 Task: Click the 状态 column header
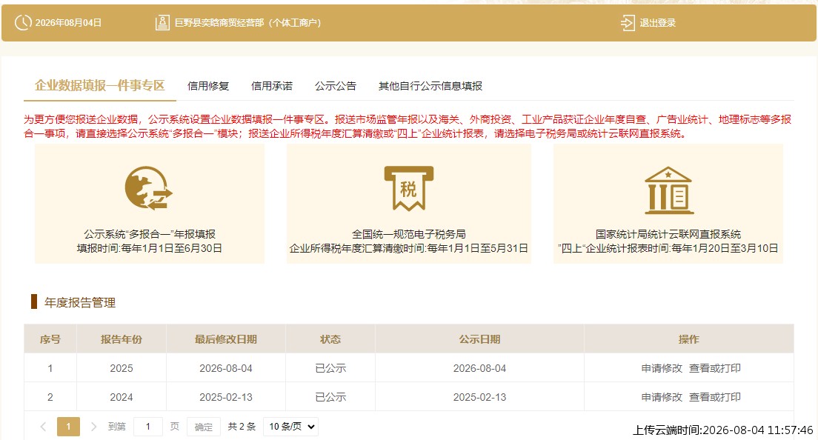pyautogui.click(x=330, y=339)
